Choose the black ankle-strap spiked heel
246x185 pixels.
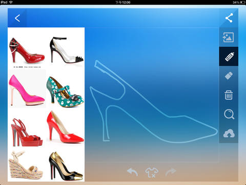(66, 50)
